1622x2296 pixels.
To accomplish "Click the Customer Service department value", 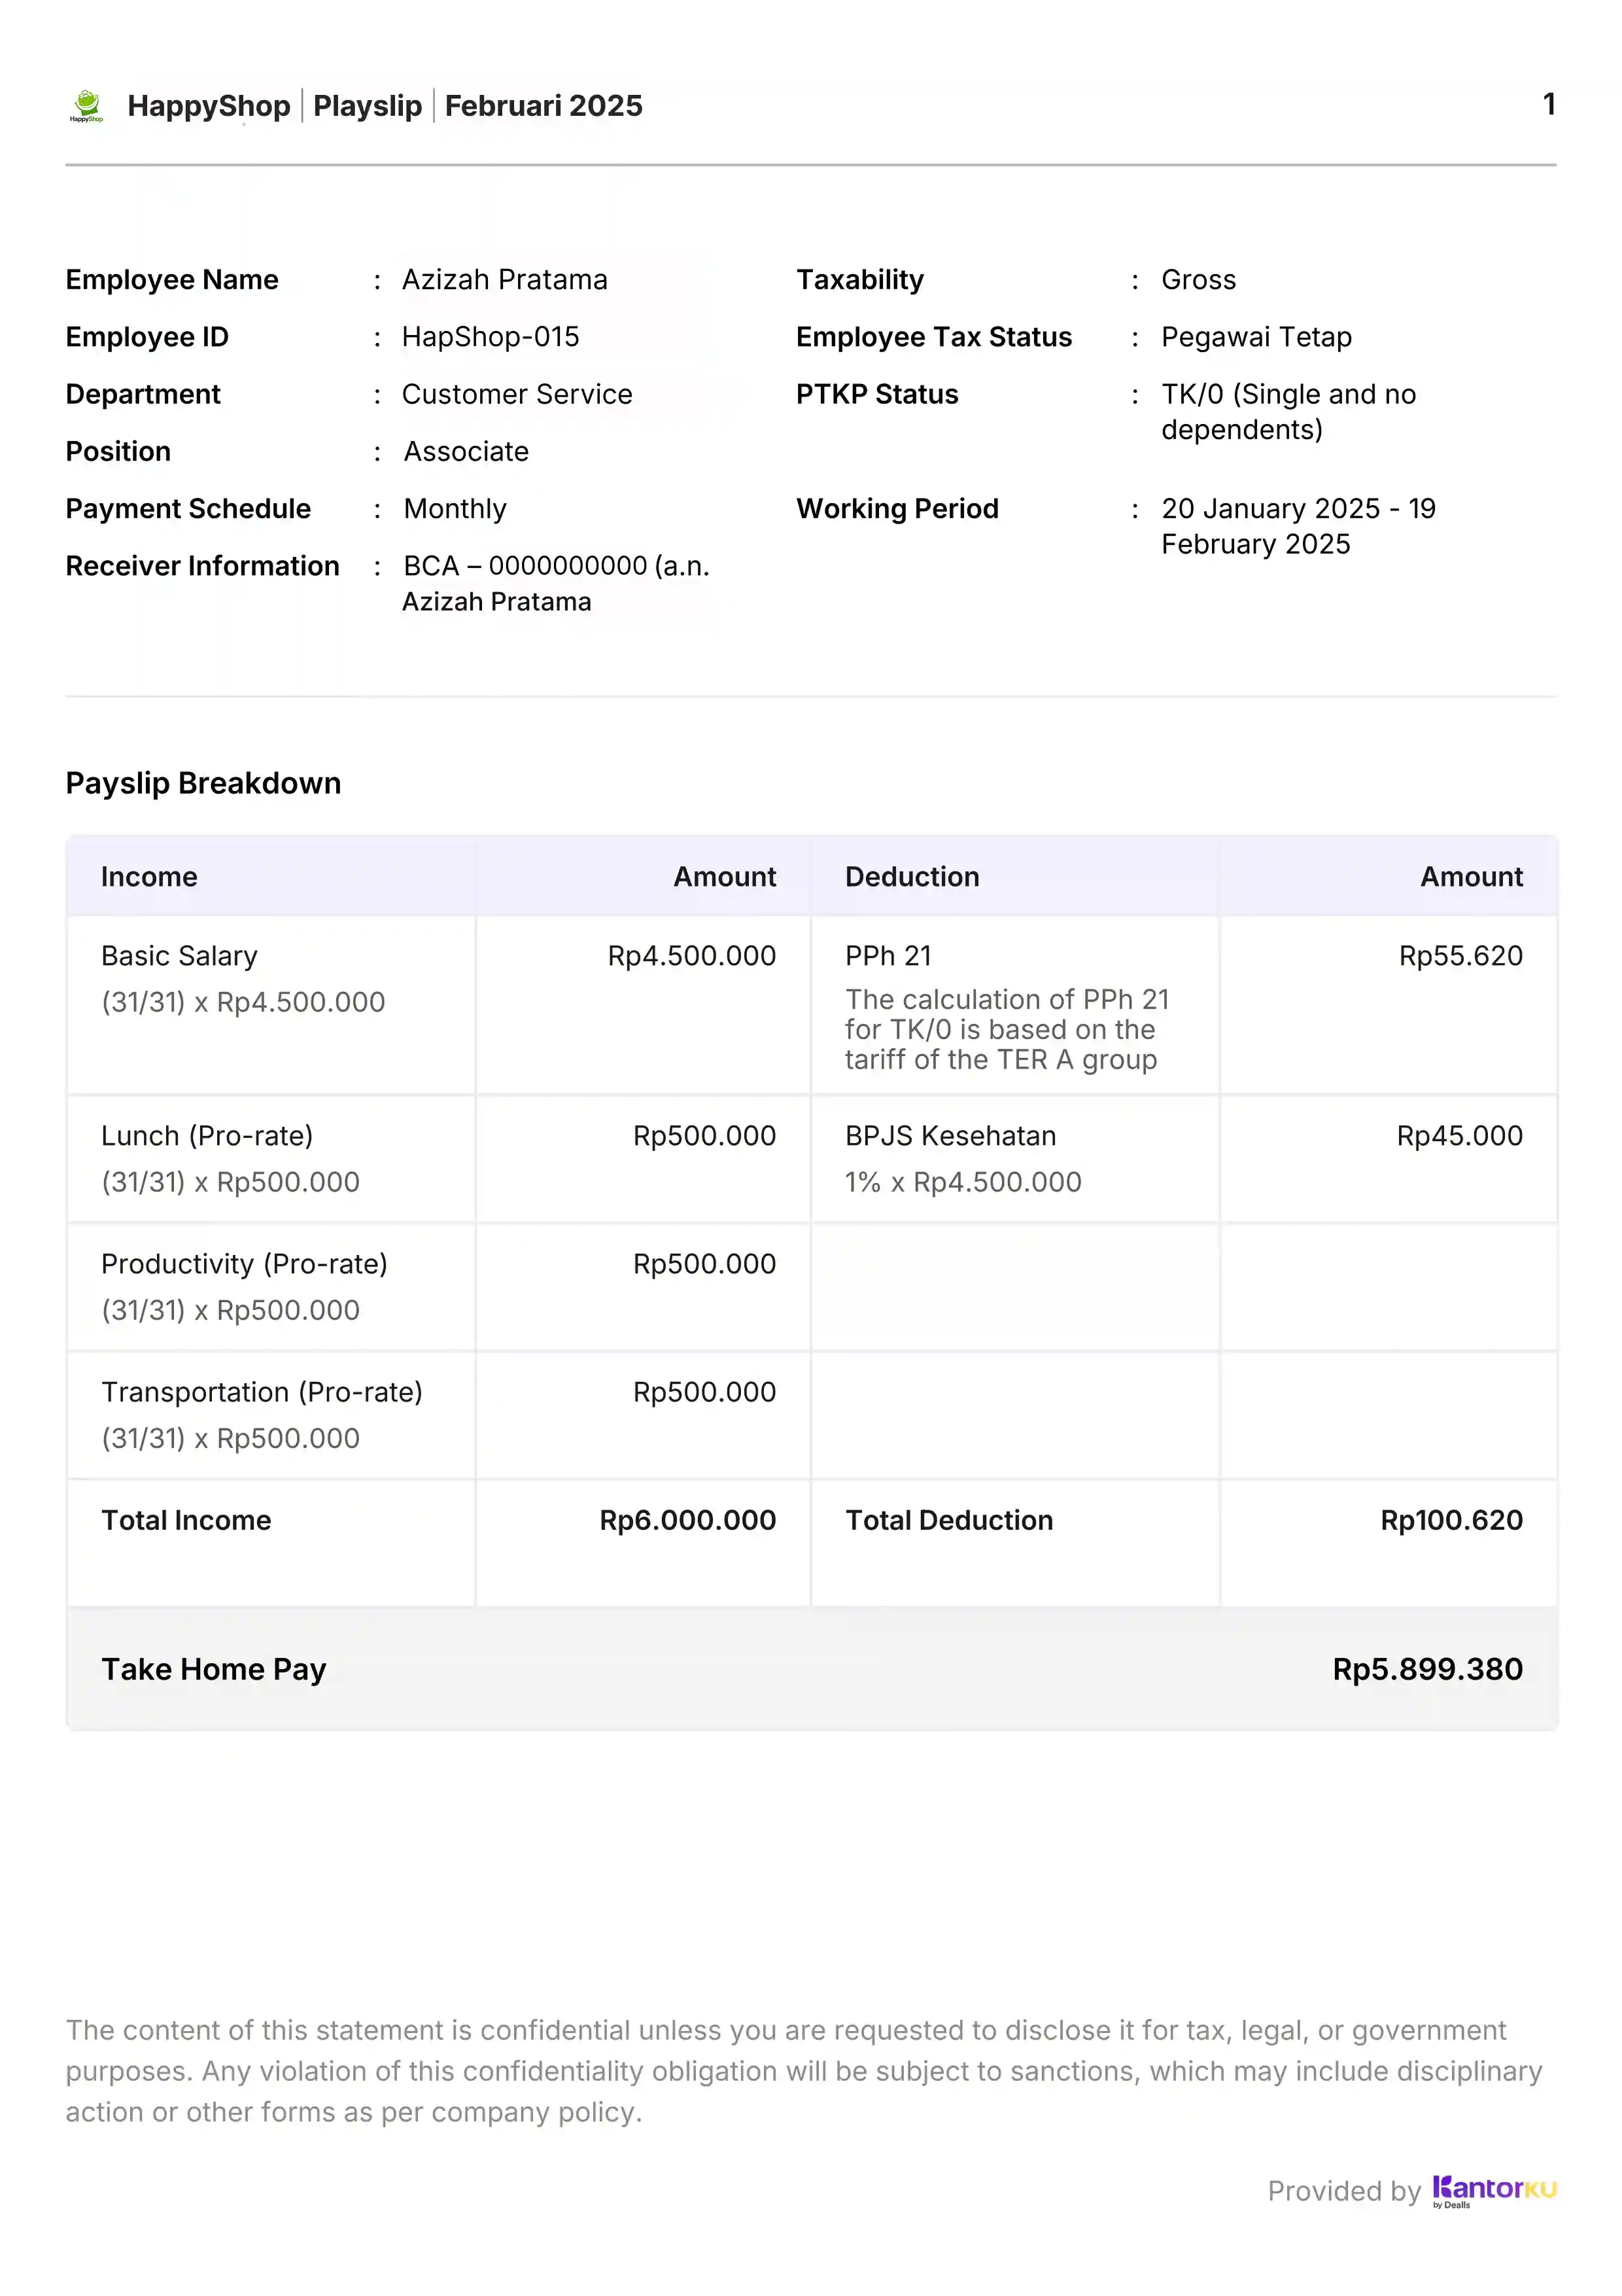I will (515, 394).
